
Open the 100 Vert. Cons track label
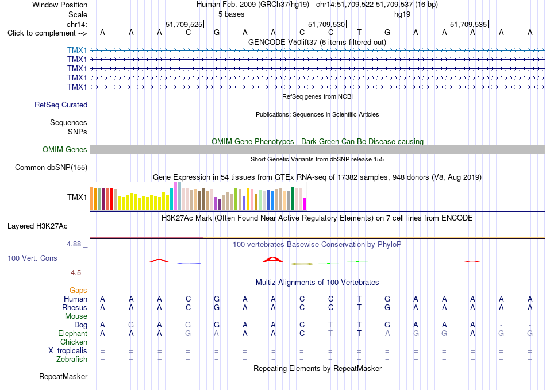(32, 258)
